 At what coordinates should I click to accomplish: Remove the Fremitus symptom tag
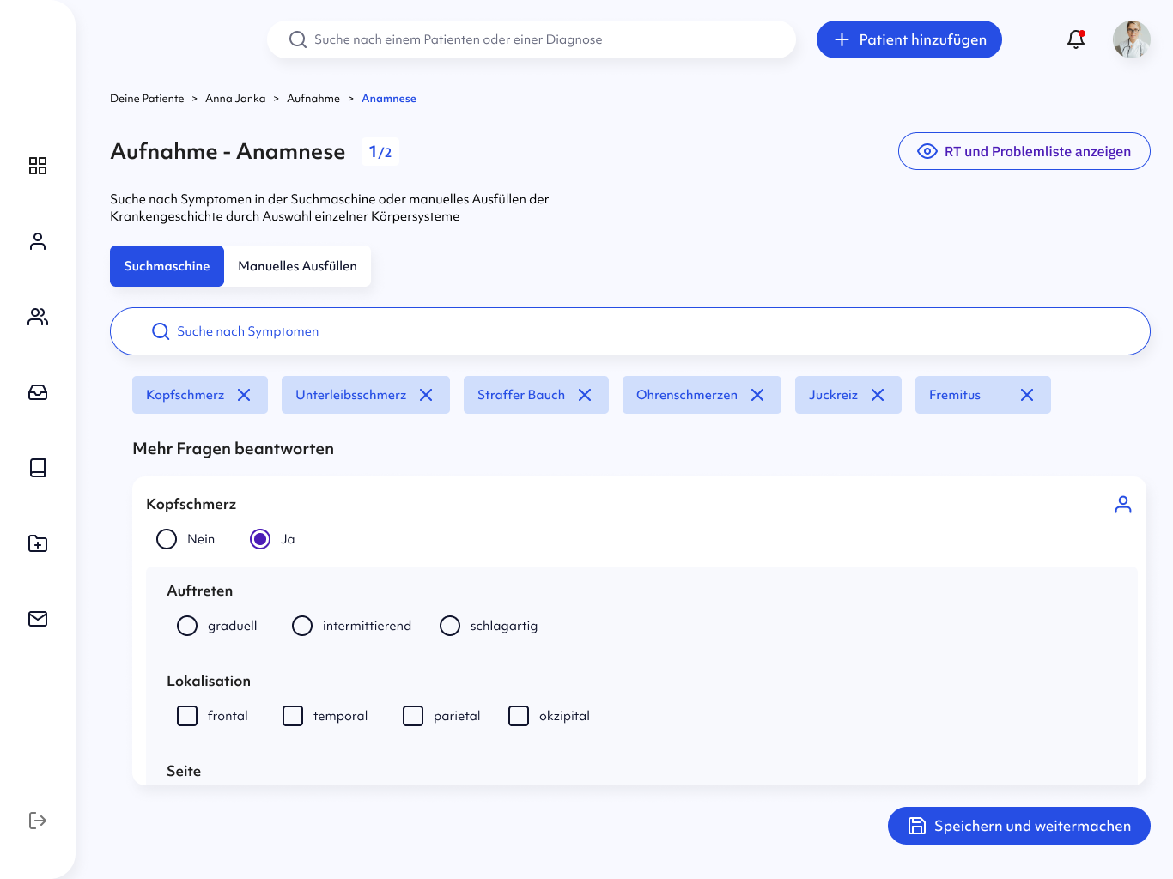coord(1027,395)
